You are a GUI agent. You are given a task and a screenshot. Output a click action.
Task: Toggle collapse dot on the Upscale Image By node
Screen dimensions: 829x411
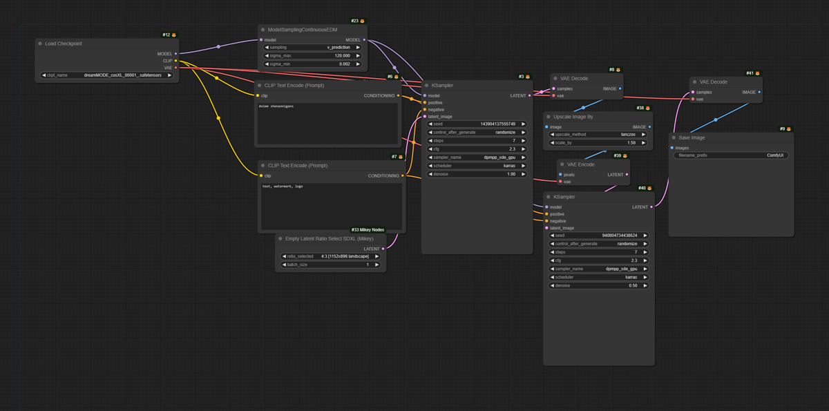click(549, 117)
